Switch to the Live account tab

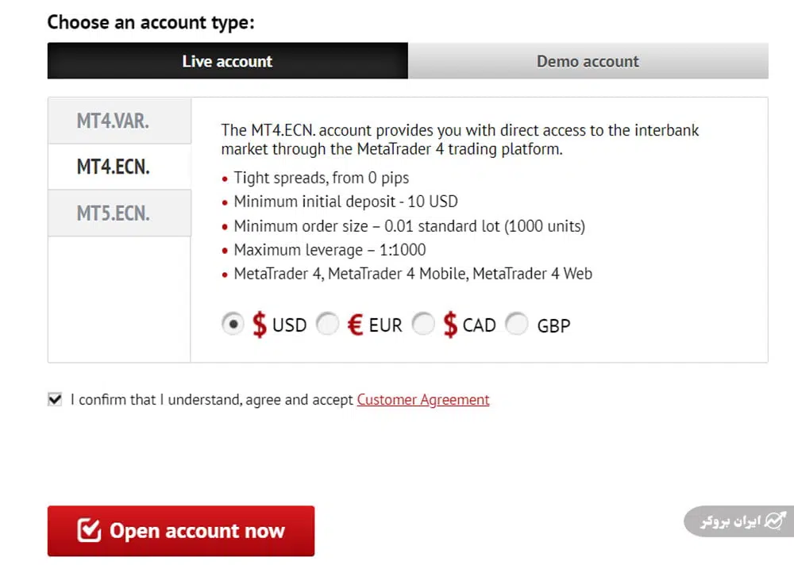[x=227, y=61]
